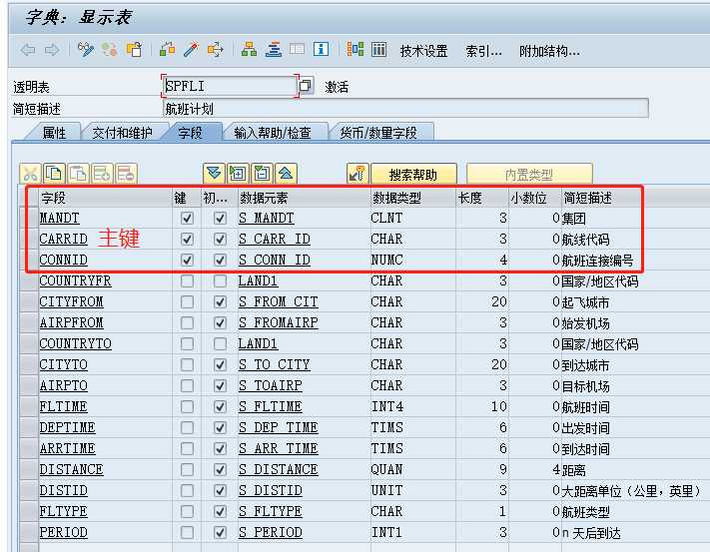Toggle key checkbox for CONNID row
Image resolution: width=710 pixels, height=552 pixels.
pos(187,260)
